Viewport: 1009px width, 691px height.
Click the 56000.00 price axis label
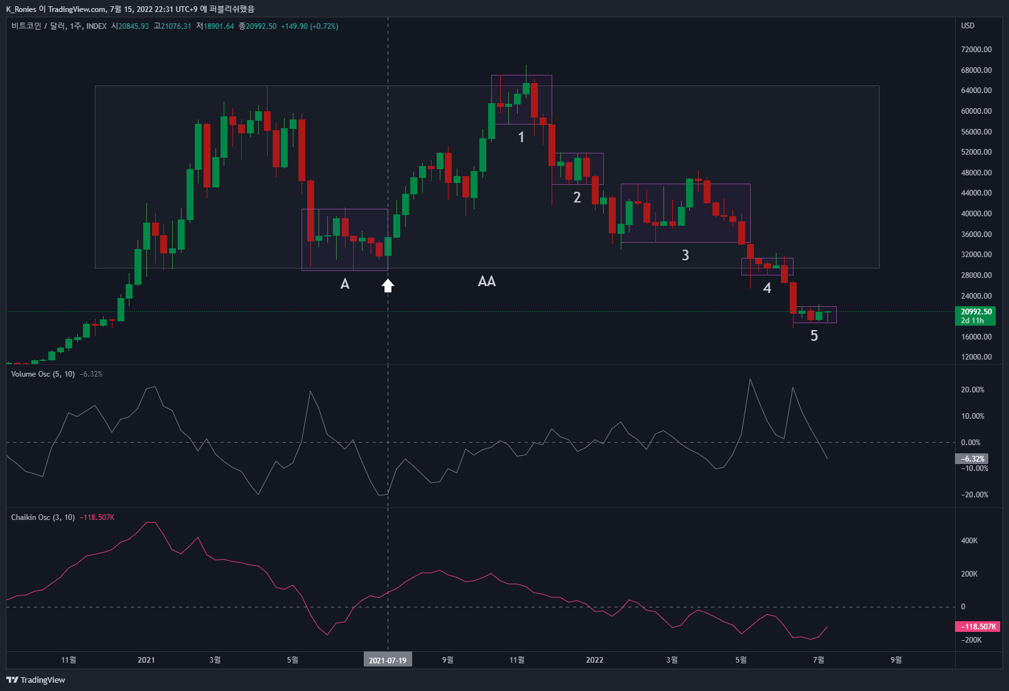point(976,132)
